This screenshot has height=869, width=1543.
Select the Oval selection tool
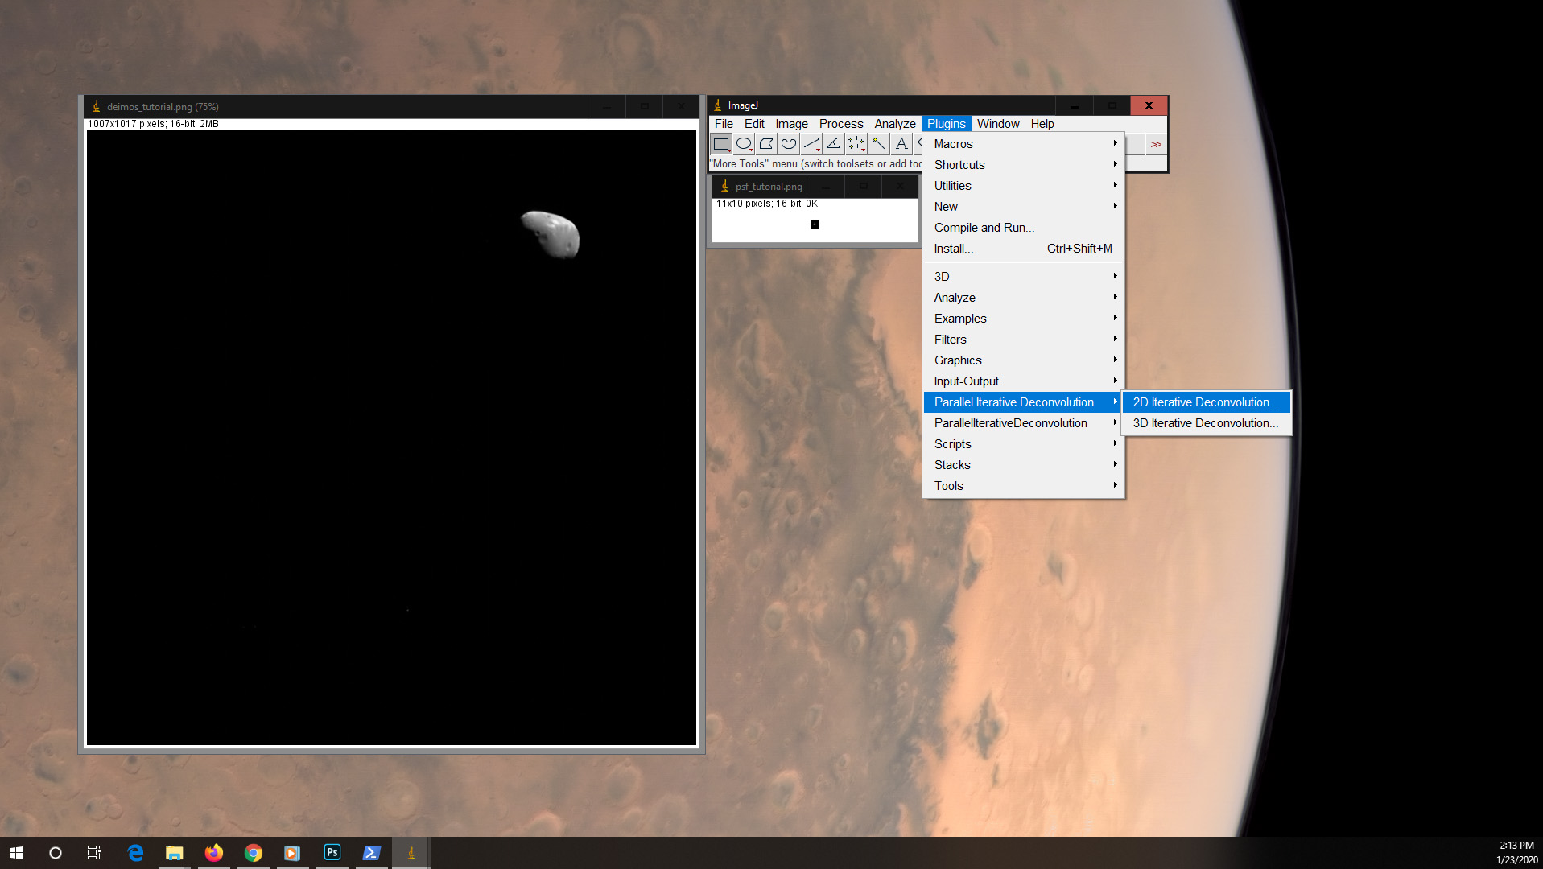click(744, 144)
